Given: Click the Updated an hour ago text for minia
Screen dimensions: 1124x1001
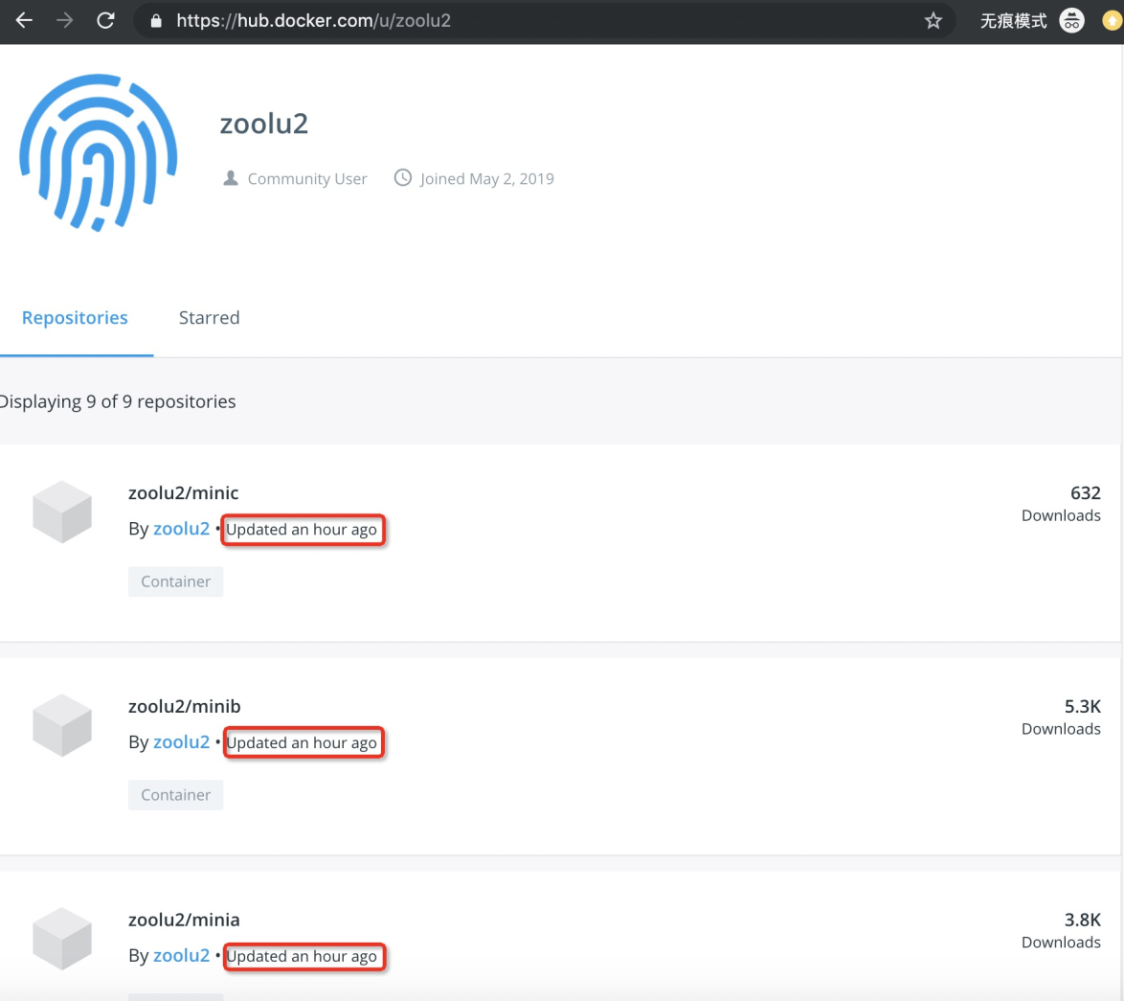Looking at the screenshot, I should (x=302, y=956).
